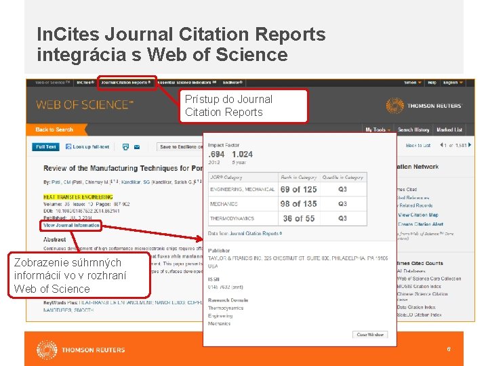Open the Save to EndNote dropdown
This screenshot has height=366, width=488.
pyautogui.click(x=180, y=147)
